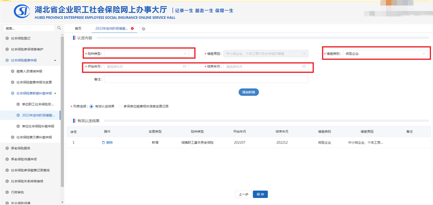Viewport: 433px width, 205px height.
Task: Open calendar icon in 结束年月 field
Action: click(x=304, y=67)
